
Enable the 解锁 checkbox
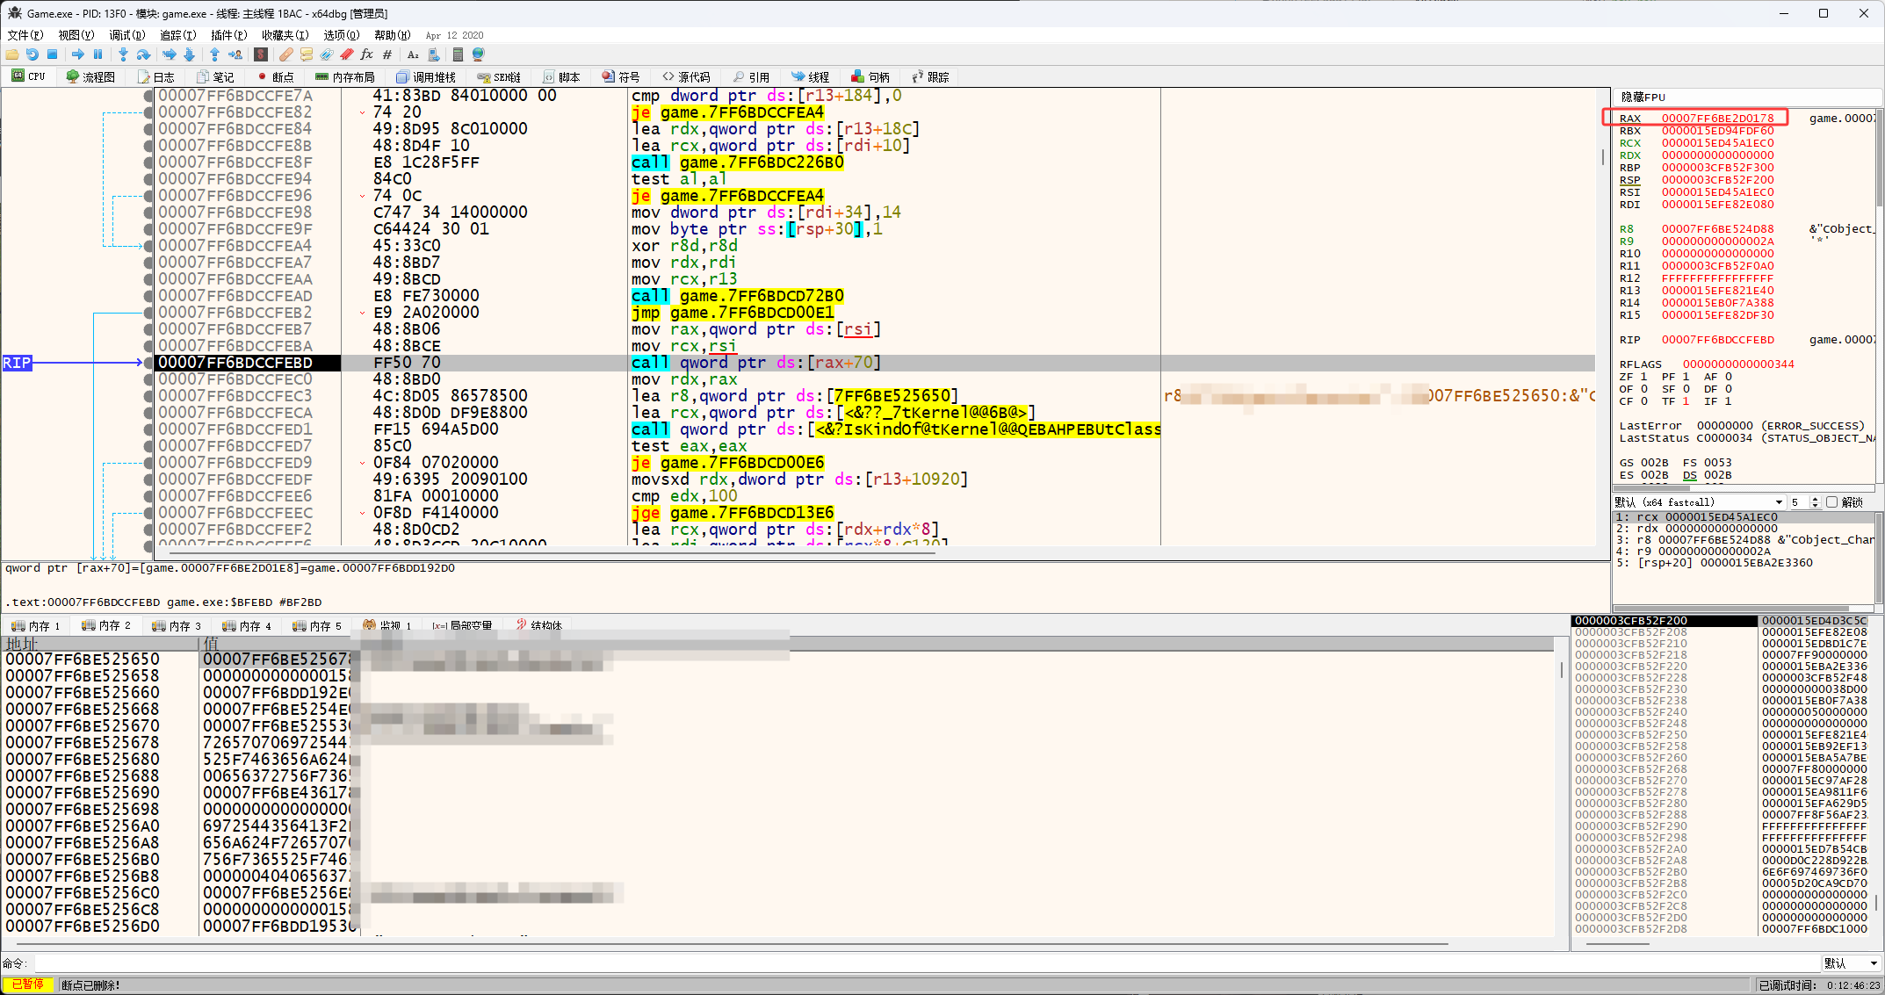[x=1831, y=502]
